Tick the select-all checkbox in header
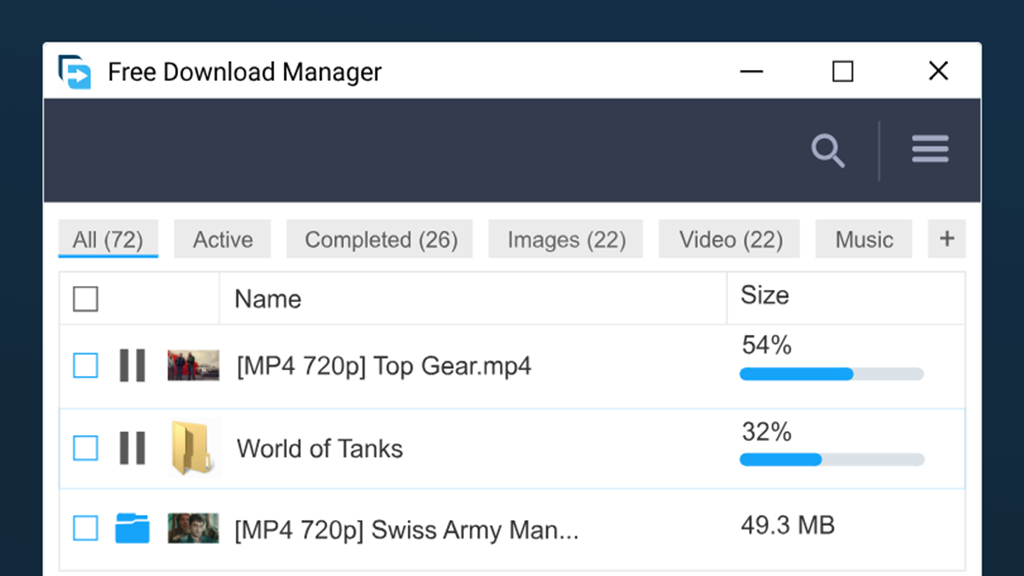The image size is (1024, 576). pyautogui.click(x=85, y=299)
